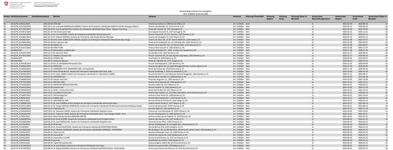This screenshot has height=150, width=393.
Task: Click the KEBUP SARL company row
Action: tap(58, 48)
